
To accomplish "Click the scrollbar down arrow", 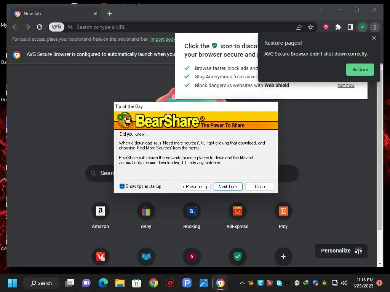I will click(x=380, y=263).
